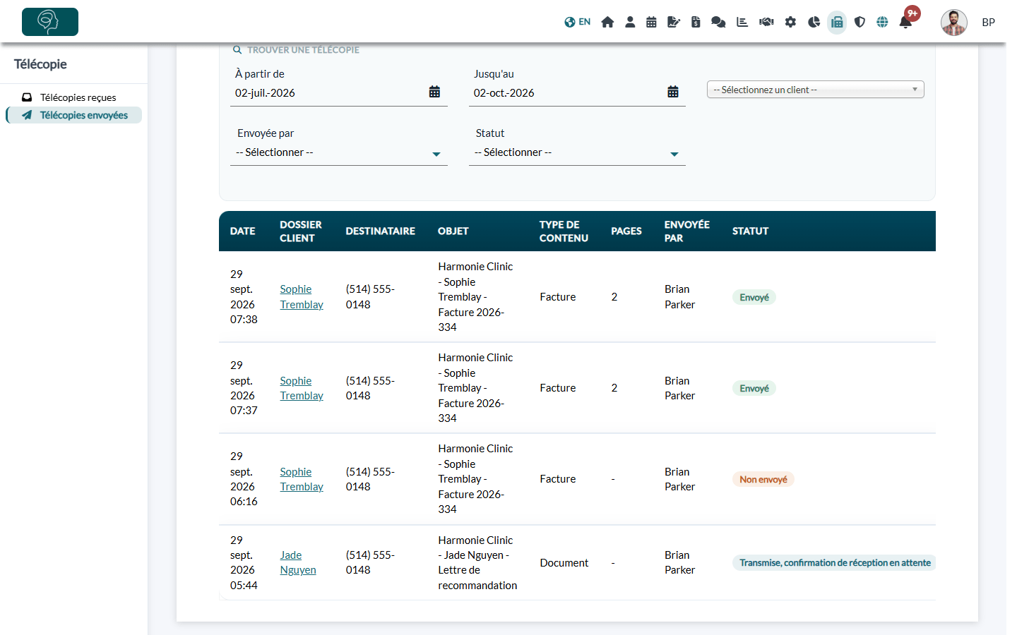Open the 'Sélectionnez un client' dropdown
This screenshot has height=635, width=1017.
(815, 90)
